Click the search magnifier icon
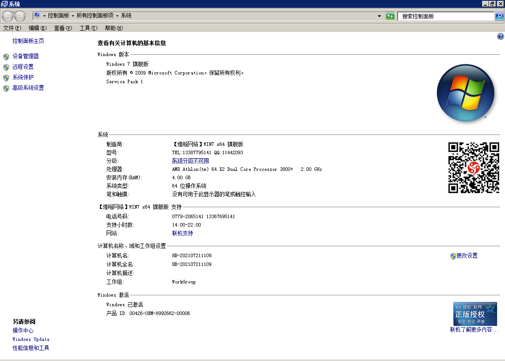 [499, 16]
